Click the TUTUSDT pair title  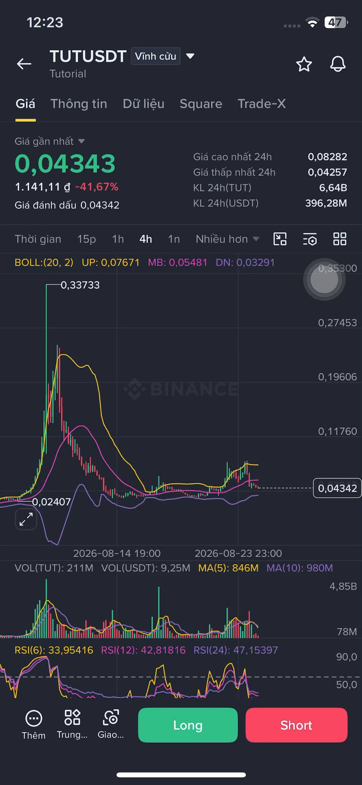88,56
